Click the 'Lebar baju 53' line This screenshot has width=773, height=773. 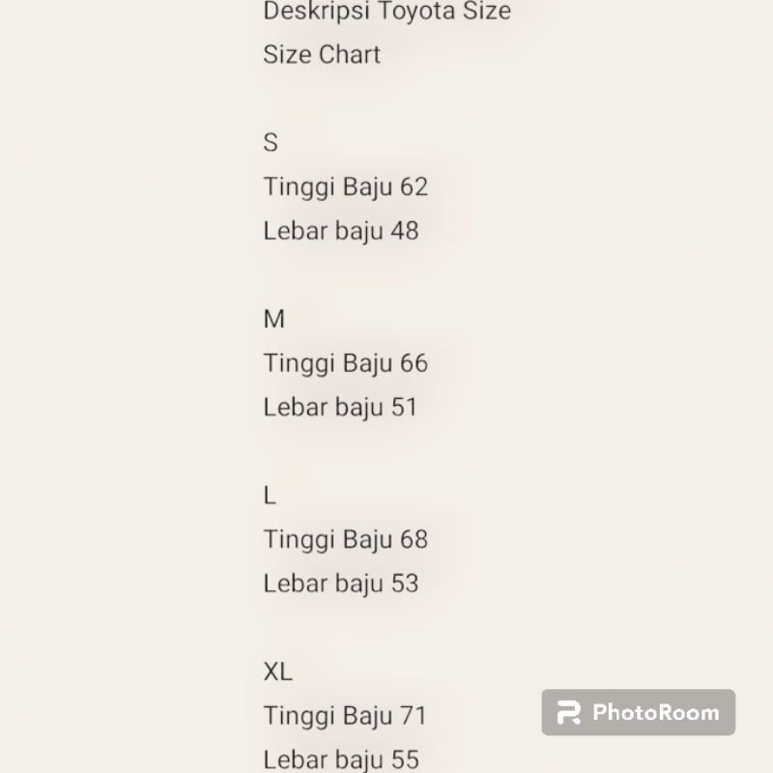coord(340,584)
